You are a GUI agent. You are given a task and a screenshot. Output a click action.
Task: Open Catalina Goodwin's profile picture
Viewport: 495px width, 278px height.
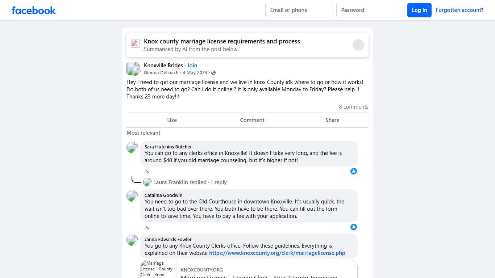[132, 196]
